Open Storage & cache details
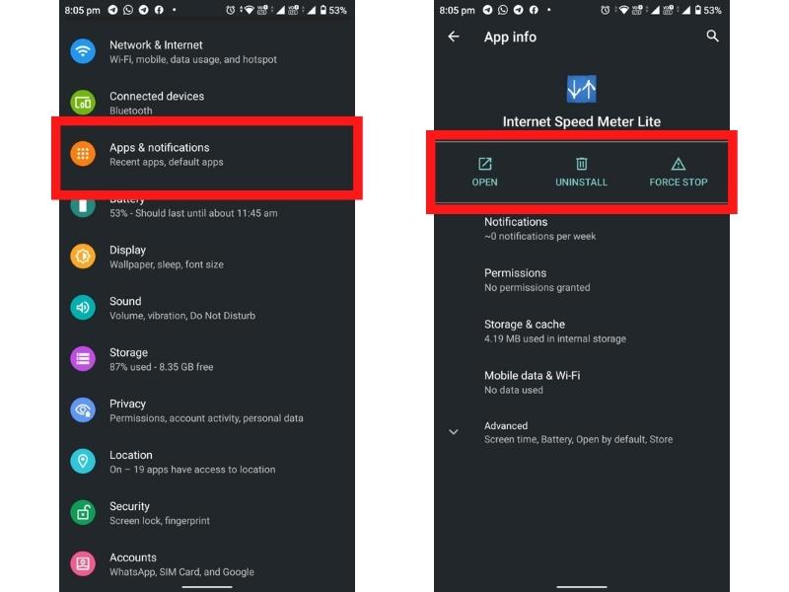Viewport: 789px width, 592px height. pos(582,332)
